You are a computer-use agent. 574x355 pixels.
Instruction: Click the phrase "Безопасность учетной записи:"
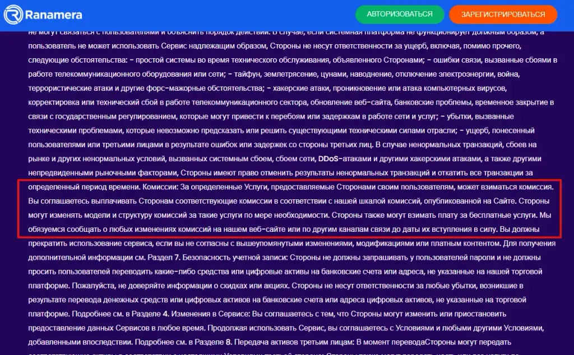235,258
